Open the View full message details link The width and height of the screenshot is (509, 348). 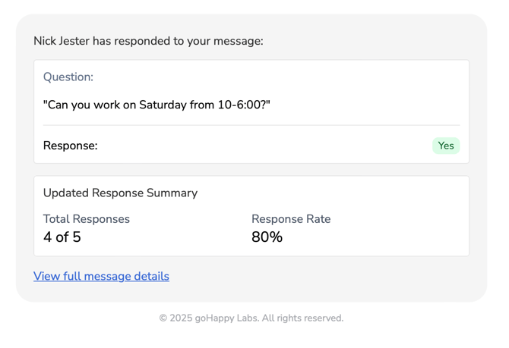pos(101,276)
